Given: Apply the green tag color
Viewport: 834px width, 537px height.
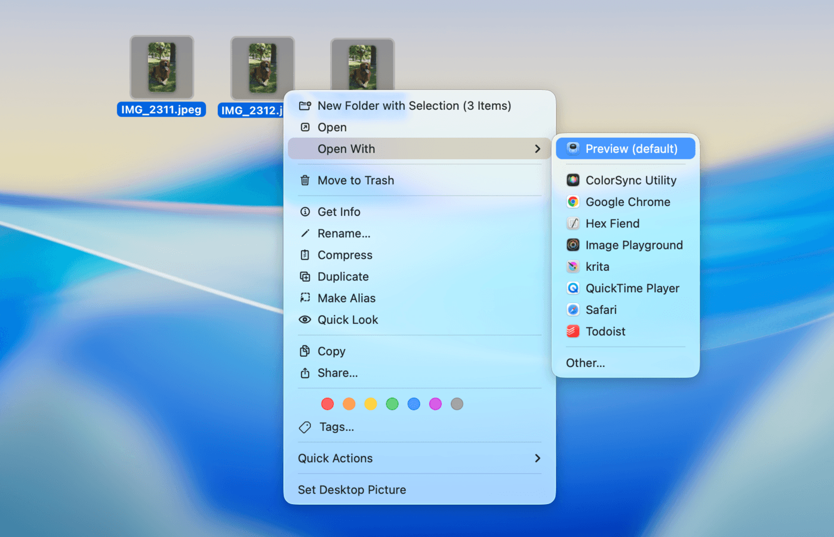Looking at the screenshot, I should [x=392, y=404].
